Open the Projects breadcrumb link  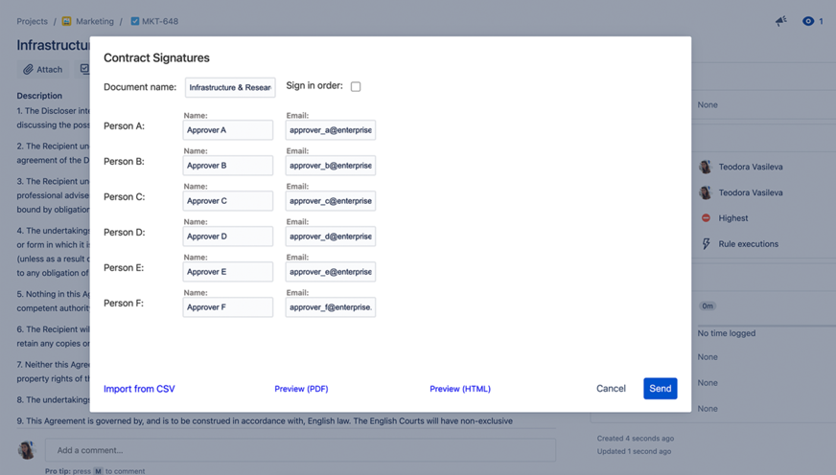[32, 21]
